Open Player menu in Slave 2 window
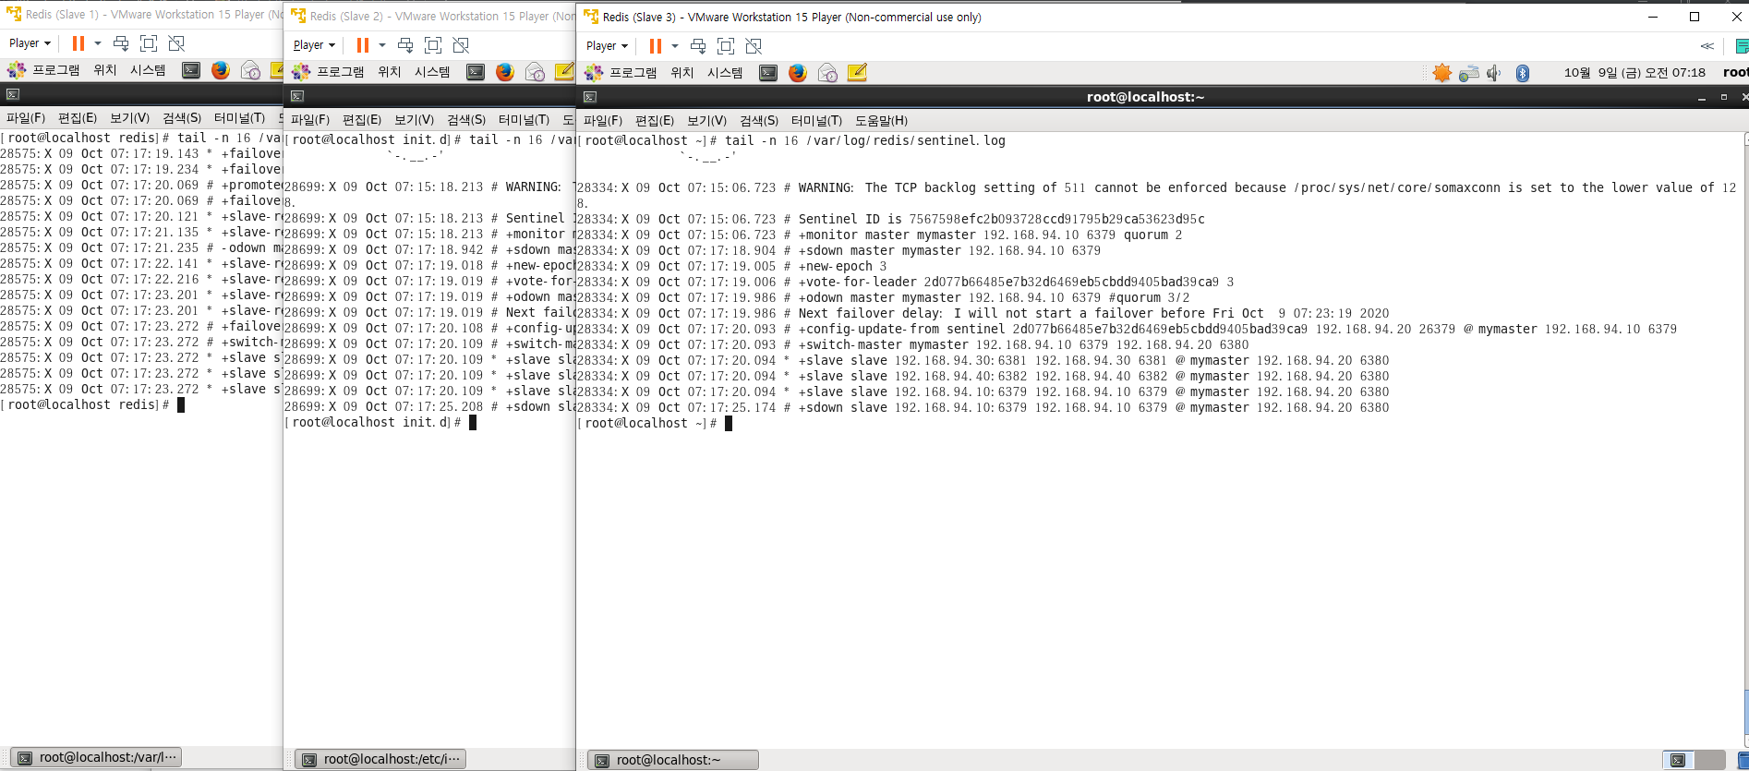 (314, 45)
